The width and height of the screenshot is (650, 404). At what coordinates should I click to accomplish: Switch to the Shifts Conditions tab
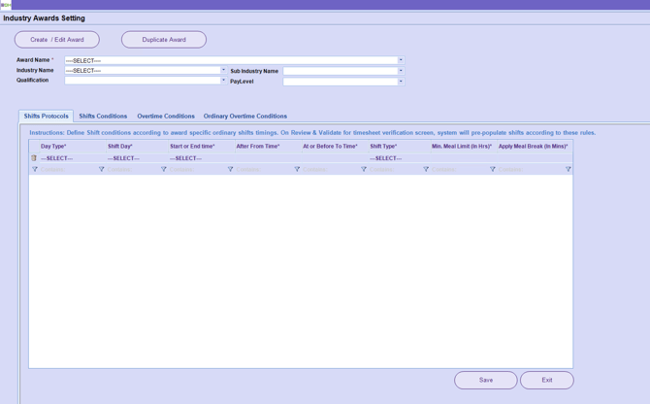coord(103,117)
